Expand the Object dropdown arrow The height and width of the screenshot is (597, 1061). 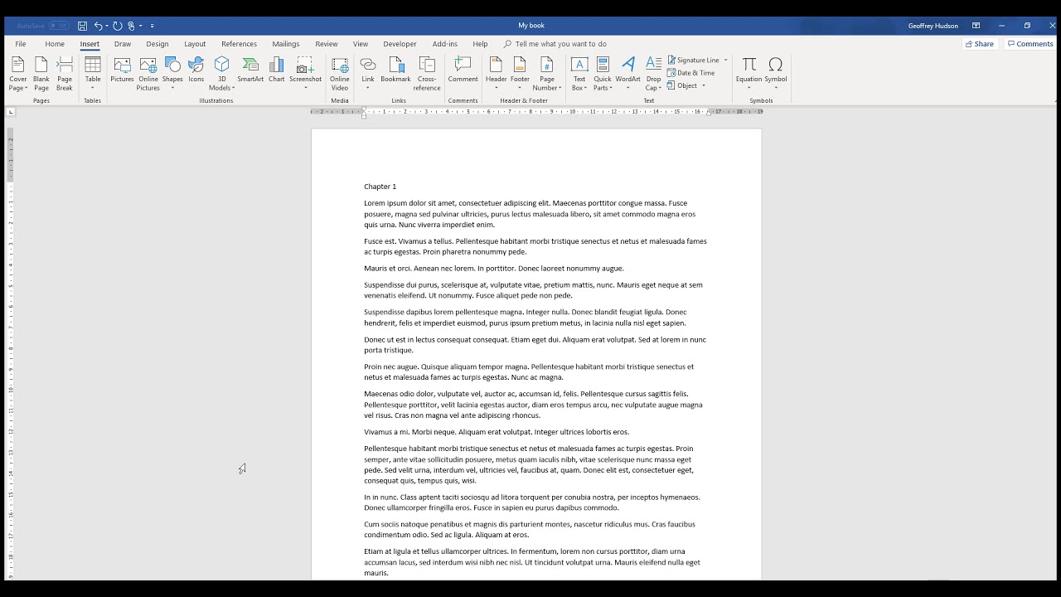coord(704,85)
